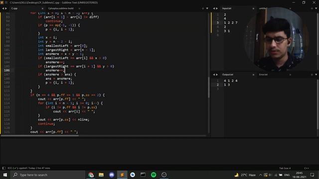The image size is (319, 179).
Task: Toggle the side bar from the status bar icon
Action: [x=3, y=168]
